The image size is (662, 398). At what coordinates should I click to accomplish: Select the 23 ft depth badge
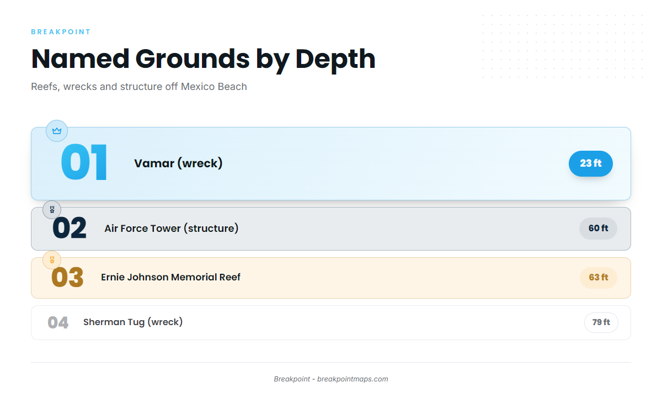tap(591, 163)
